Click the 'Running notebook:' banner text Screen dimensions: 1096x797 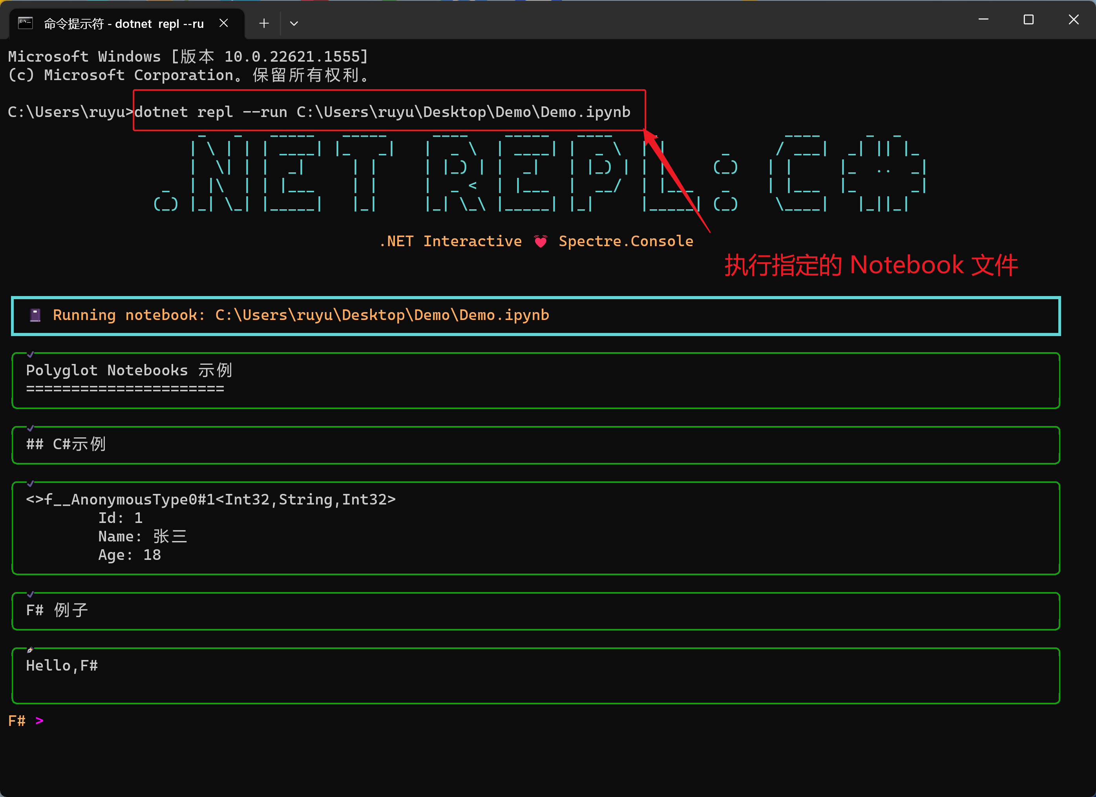tap(129, 315)
